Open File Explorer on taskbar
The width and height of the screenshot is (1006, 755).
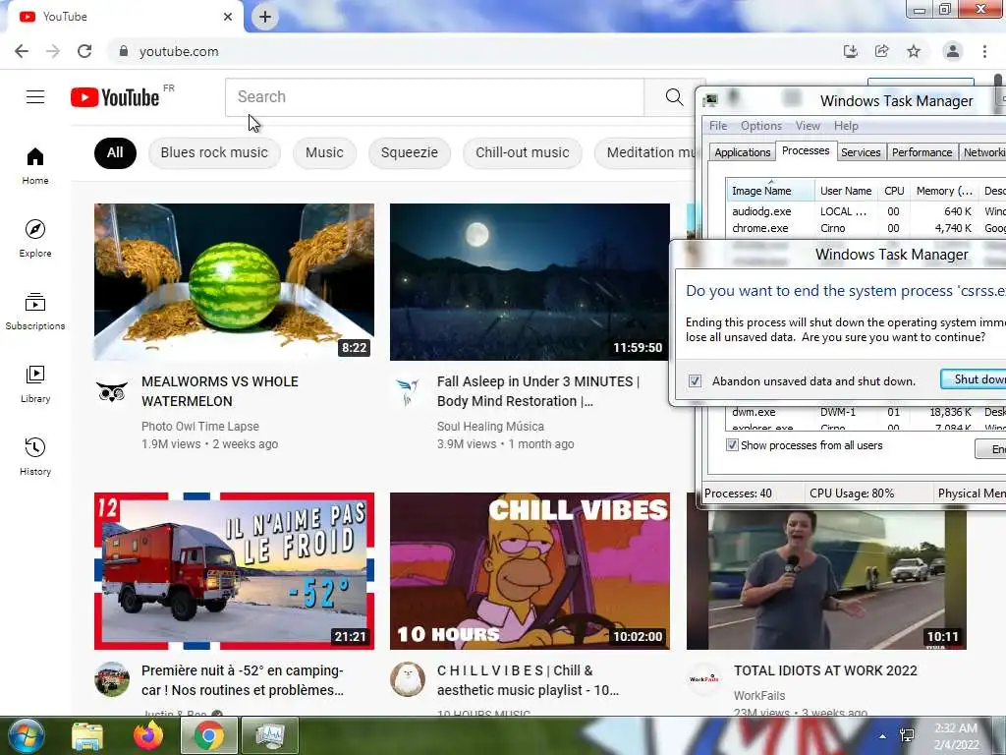87,735
